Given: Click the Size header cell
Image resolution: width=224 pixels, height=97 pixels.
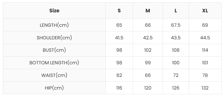Looking at the screenshot, I should point(54,11).
